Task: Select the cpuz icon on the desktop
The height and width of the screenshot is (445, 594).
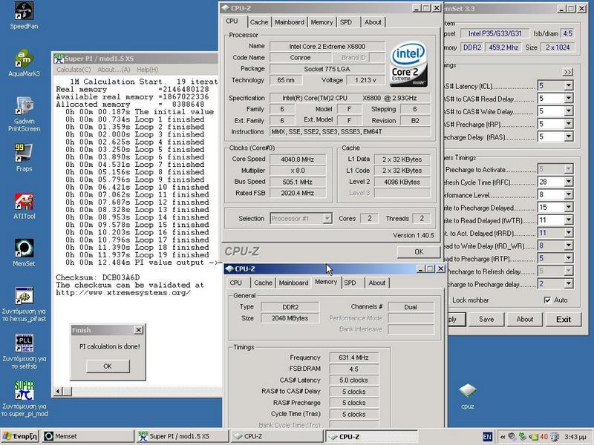Action: click(466, 391)
